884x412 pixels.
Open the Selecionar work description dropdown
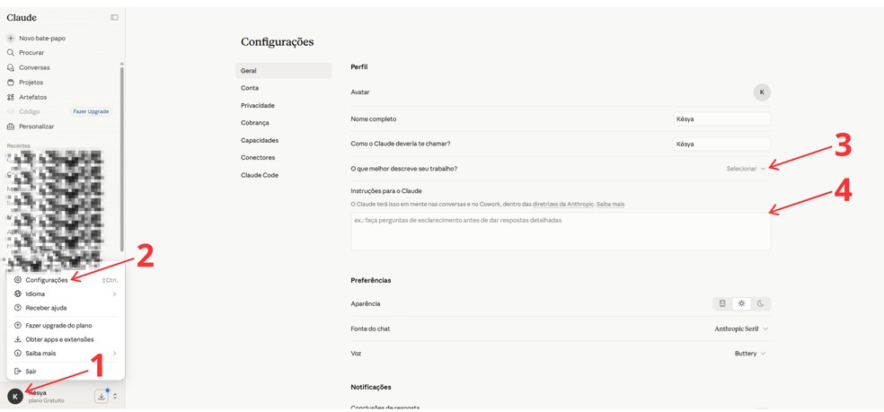coord(746,169)
